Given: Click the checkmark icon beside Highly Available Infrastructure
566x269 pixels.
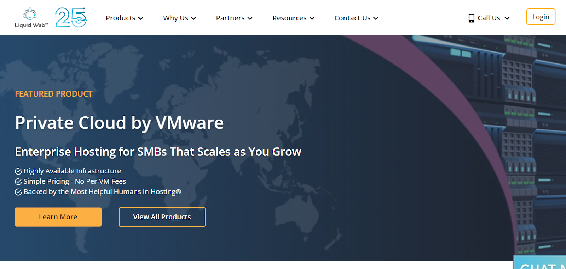Looking at the screenshot, I should (18, 171).
